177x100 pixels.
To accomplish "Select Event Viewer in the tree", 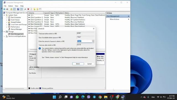I will click(x=15, y=20).
